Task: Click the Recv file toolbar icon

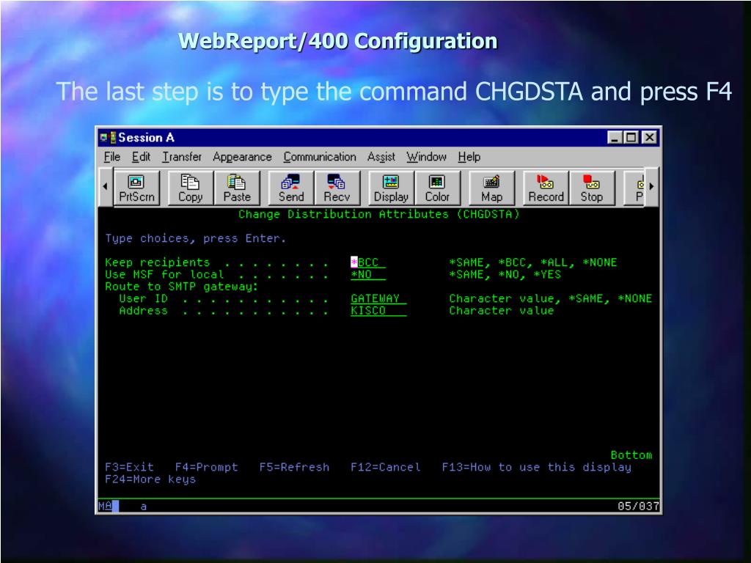Action: coord(337,188)
